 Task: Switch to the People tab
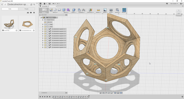point(26,9)
